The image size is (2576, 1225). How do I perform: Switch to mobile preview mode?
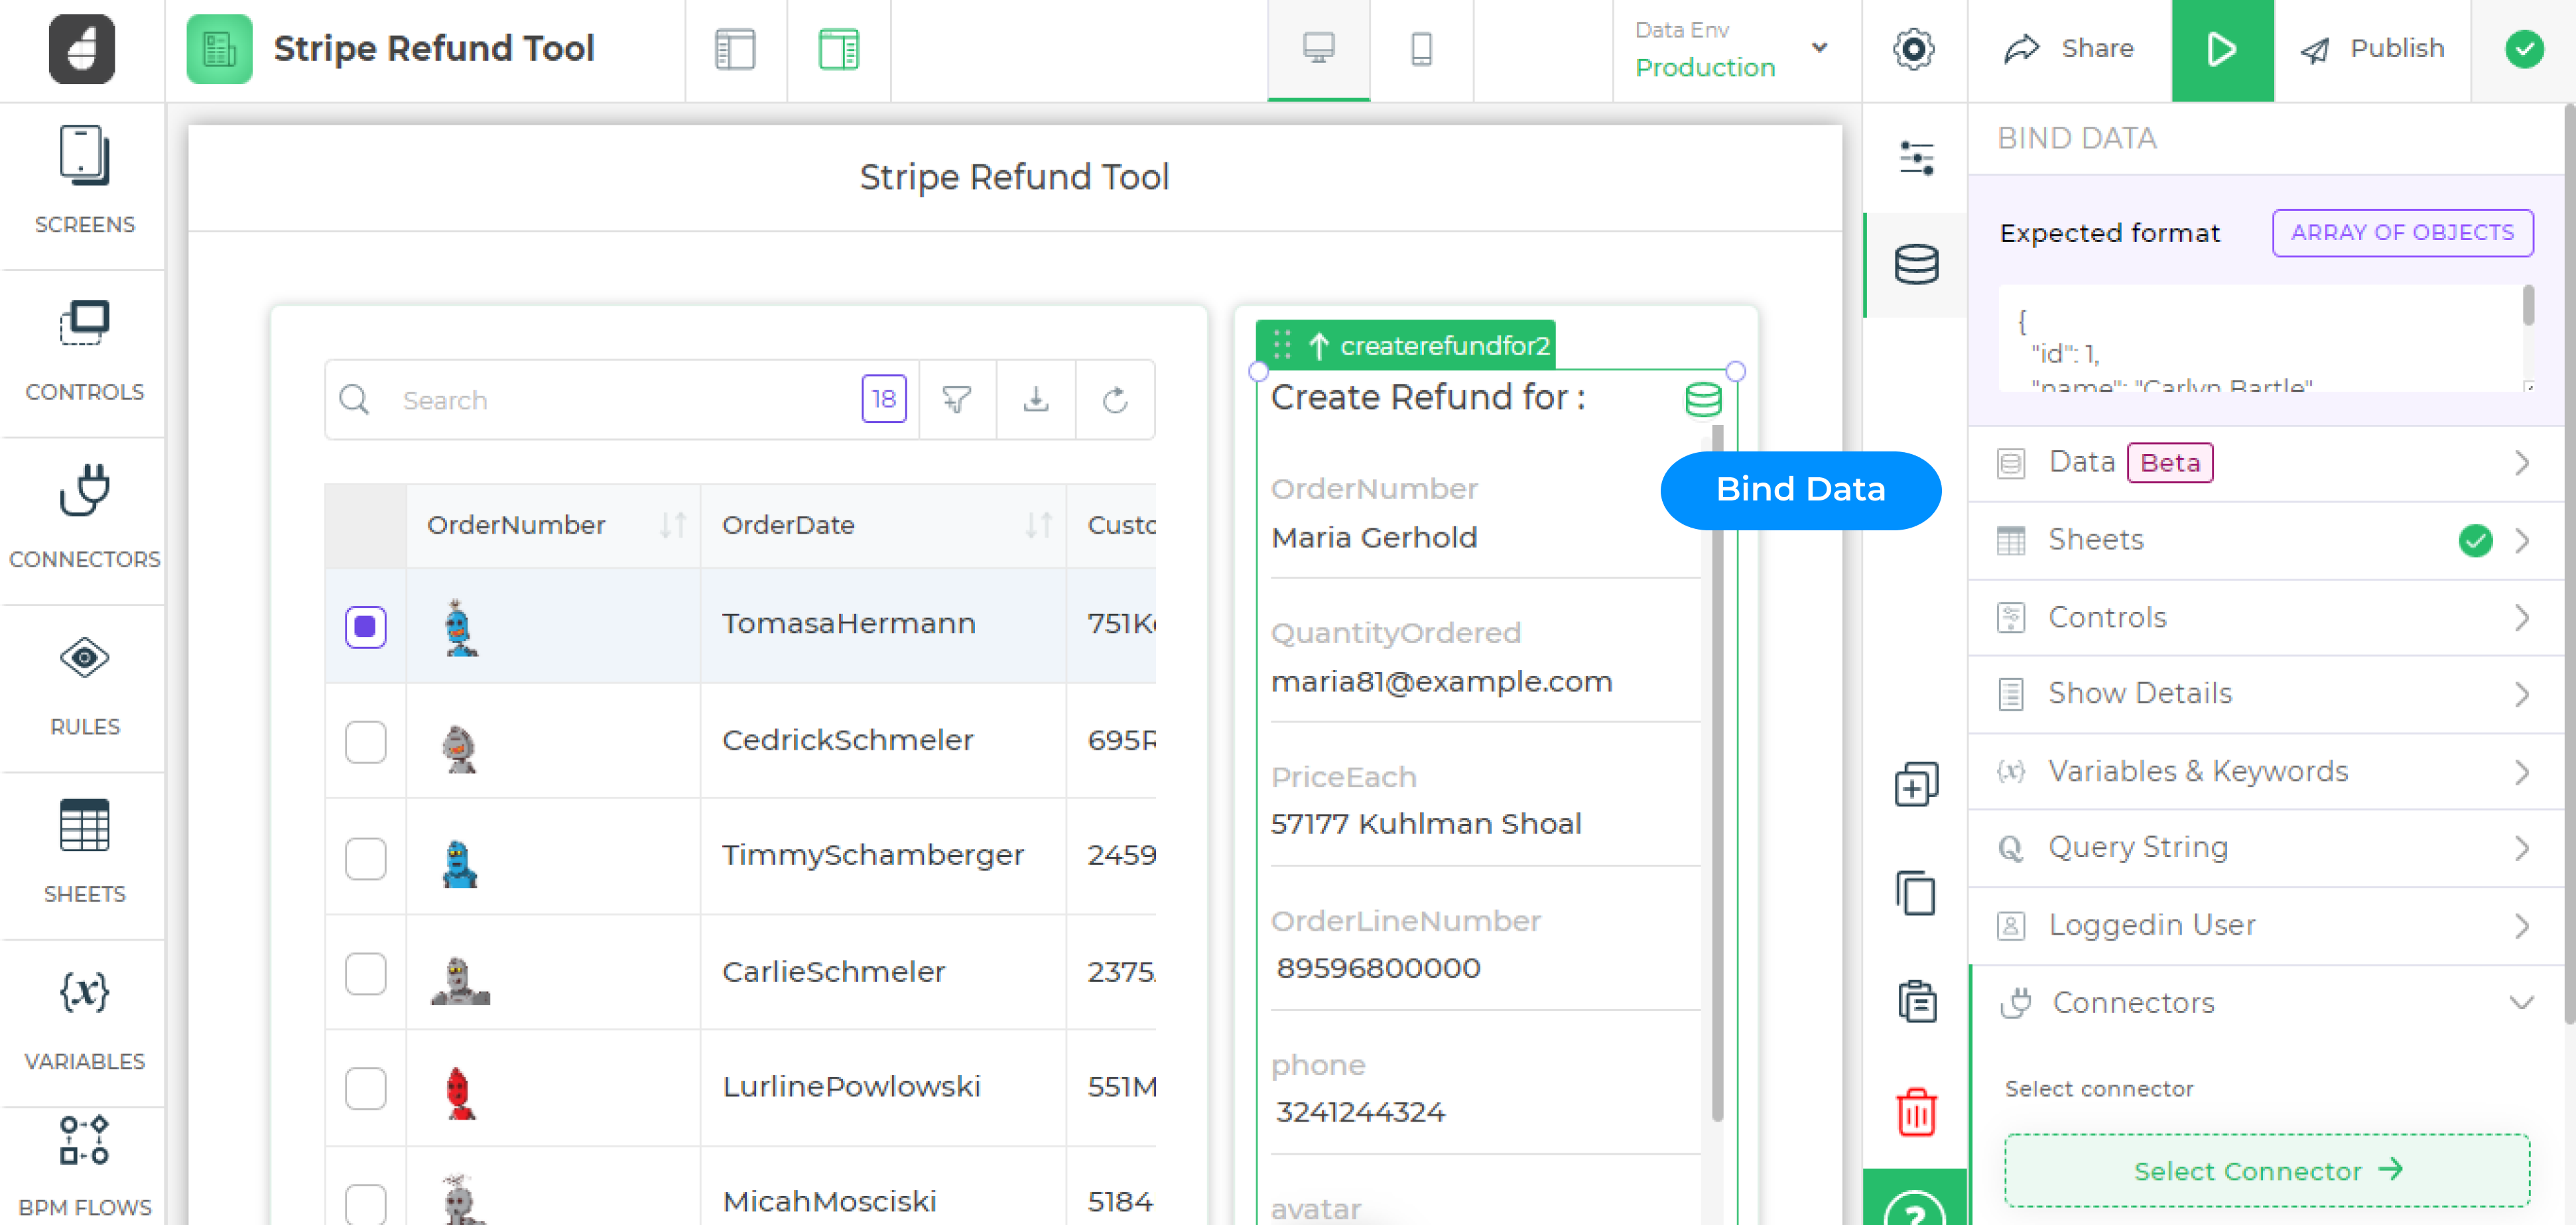[x=1421, y=49]
